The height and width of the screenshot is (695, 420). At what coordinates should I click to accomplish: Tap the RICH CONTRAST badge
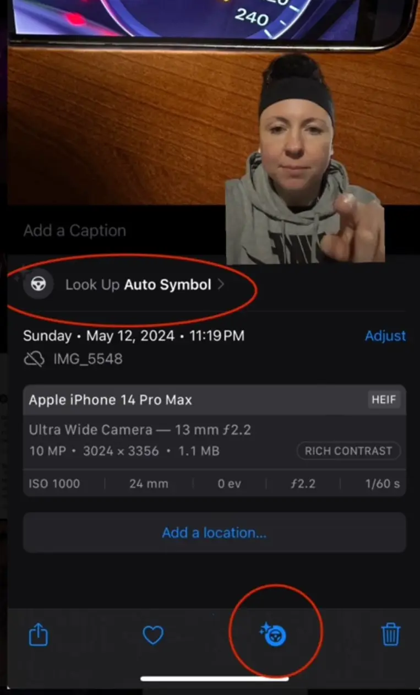tap(348, 450)
